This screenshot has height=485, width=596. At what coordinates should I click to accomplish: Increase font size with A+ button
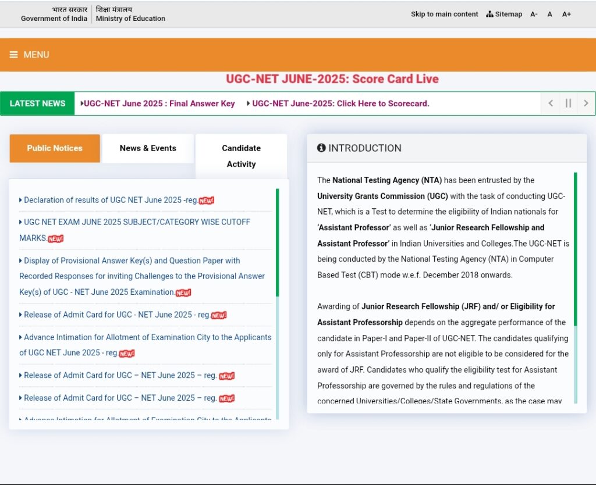[x=566, y=14]
